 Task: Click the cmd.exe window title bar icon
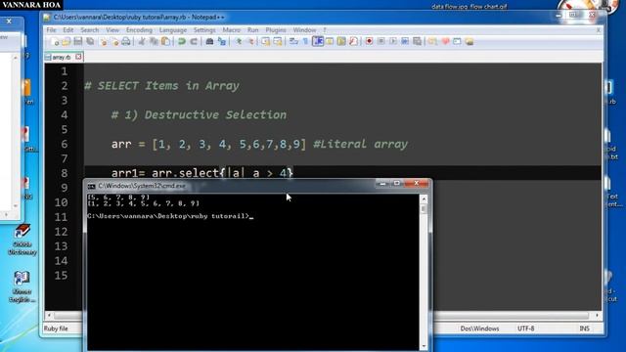point(91,186)
